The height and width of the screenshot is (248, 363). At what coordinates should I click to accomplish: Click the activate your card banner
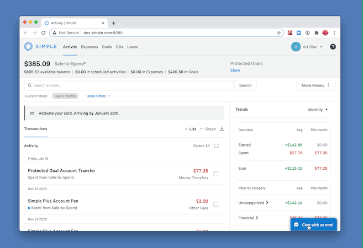(124, 113)
